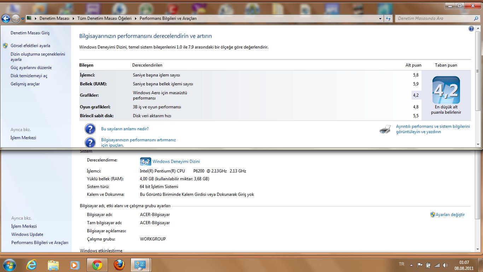The height and width of the screenshot is (272, 483).
Task: Launch Internet Explorer from the taskbar
Action: tap(32, 265)
